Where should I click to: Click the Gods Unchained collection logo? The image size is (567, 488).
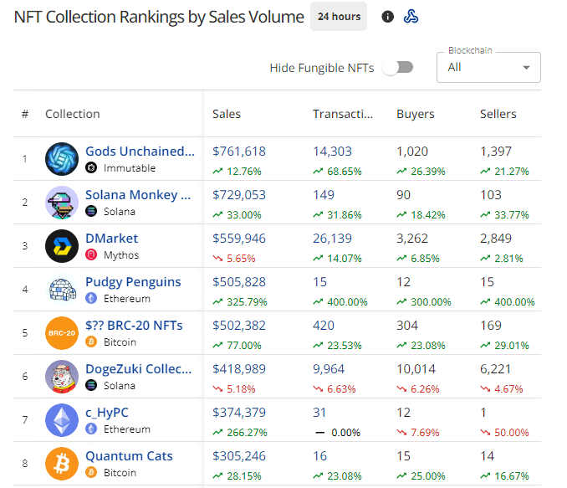click(x=62, y=159)
